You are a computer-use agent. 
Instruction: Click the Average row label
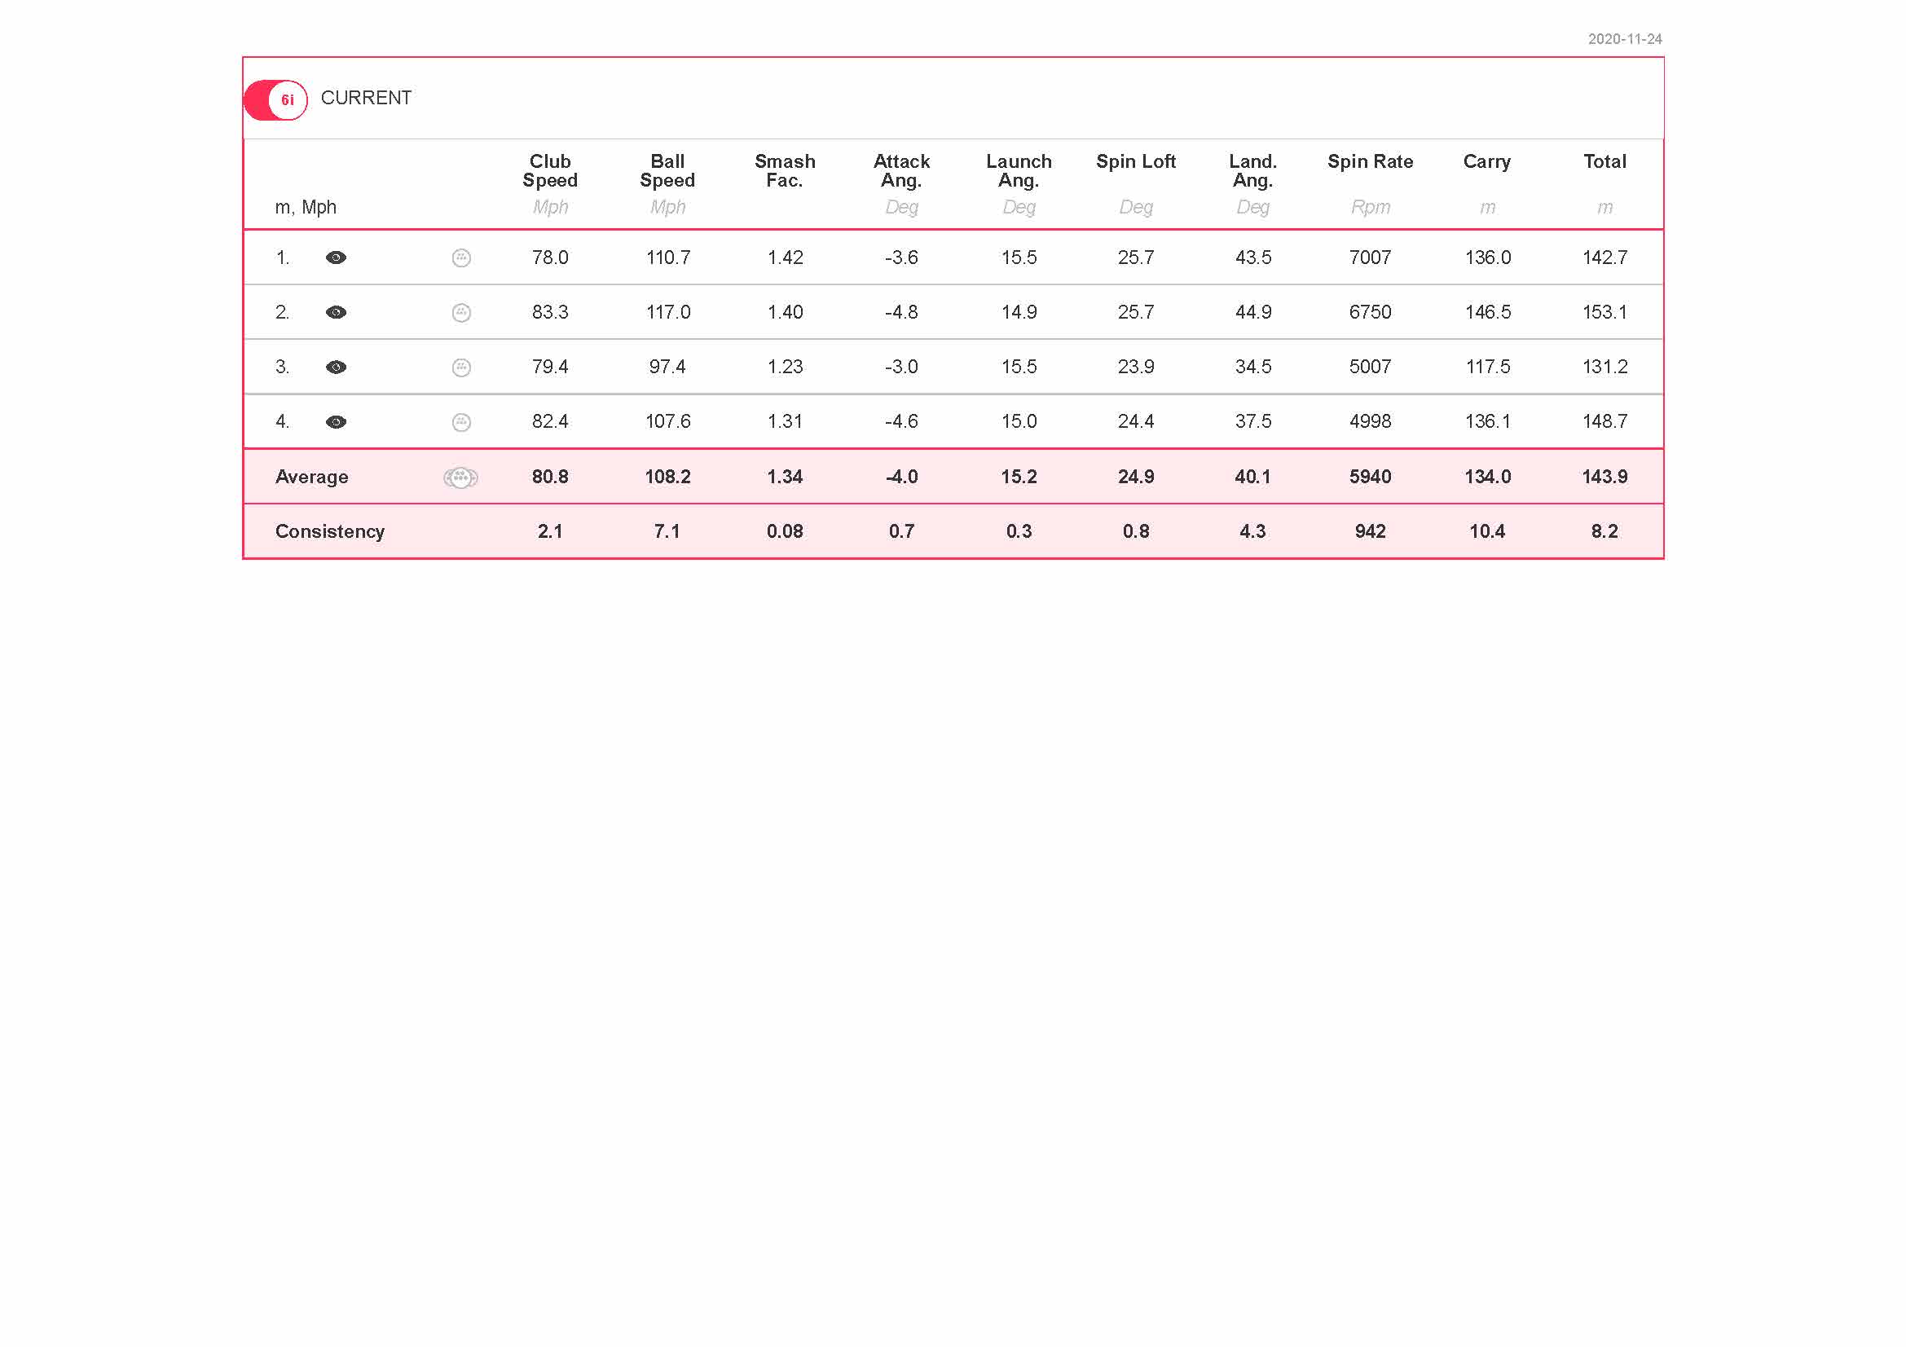[x=311, y=478]
